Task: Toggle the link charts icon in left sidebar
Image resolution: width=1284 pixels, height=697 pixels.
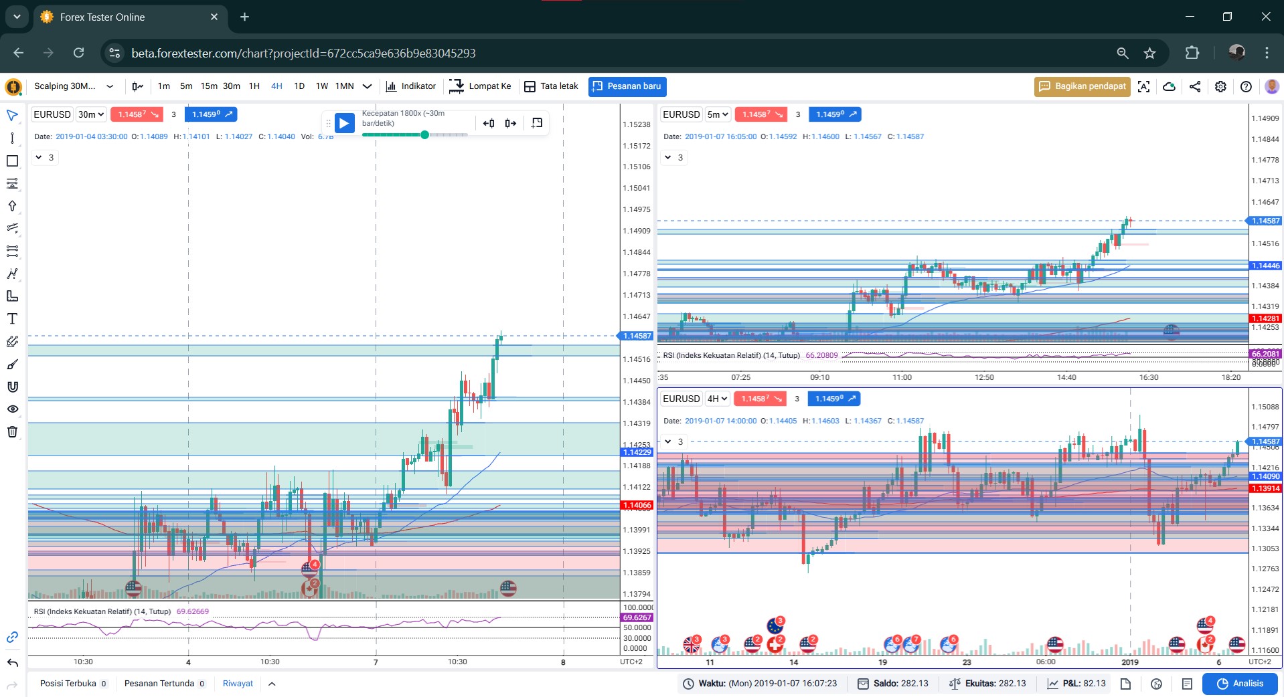Action: click(x=12, y=637)
